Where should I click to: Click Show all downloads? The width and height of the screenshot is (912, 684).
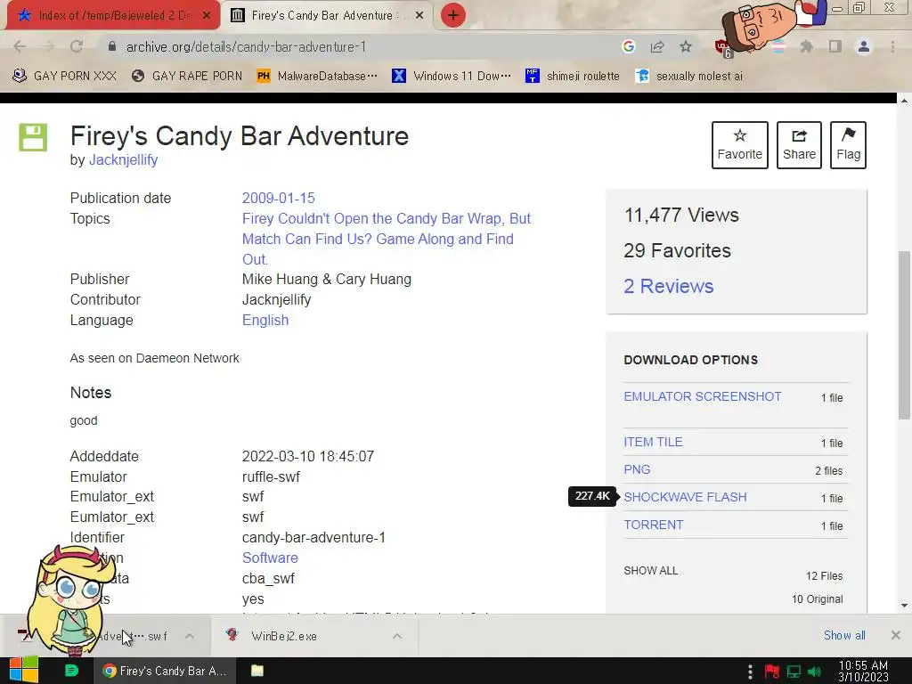pyautogui.click(x=844, y=636)
